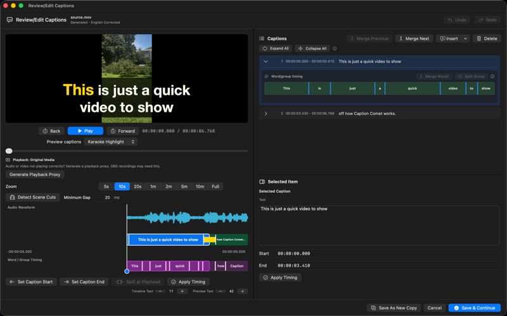
Task: Click Merge Next button
Action: (414, 39)
